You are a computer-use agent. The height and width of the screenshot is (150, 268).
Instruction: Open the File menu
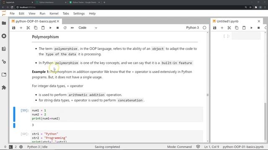tap(12, 13)
